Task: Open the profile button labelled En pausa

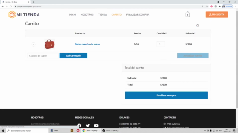Action: pos(227,6)
